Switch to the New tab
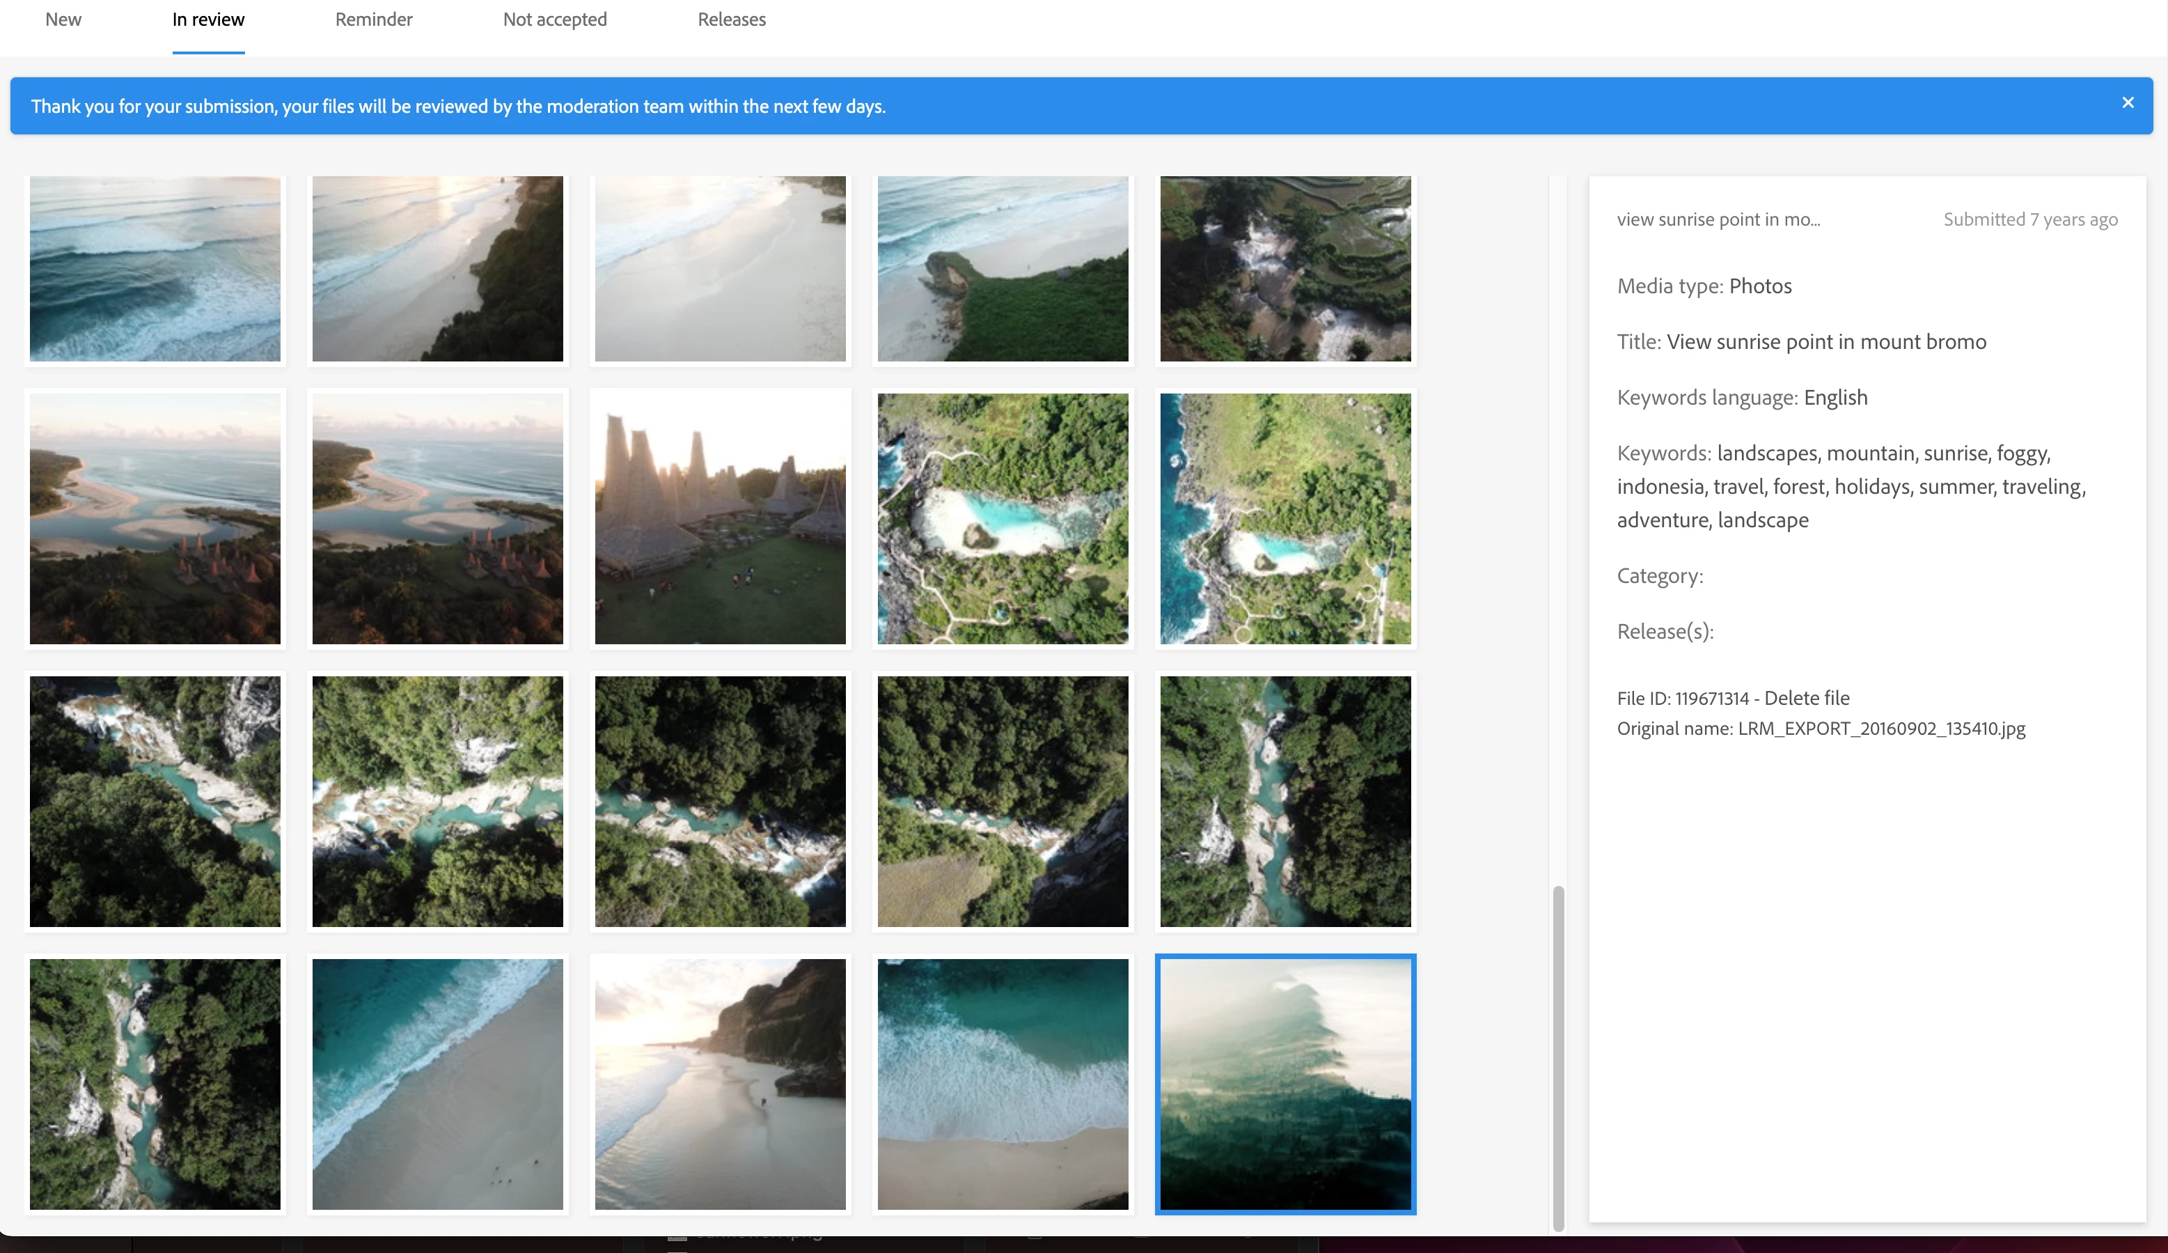The width and height of the screenshot is (2168, 1253). pos(63,20)
